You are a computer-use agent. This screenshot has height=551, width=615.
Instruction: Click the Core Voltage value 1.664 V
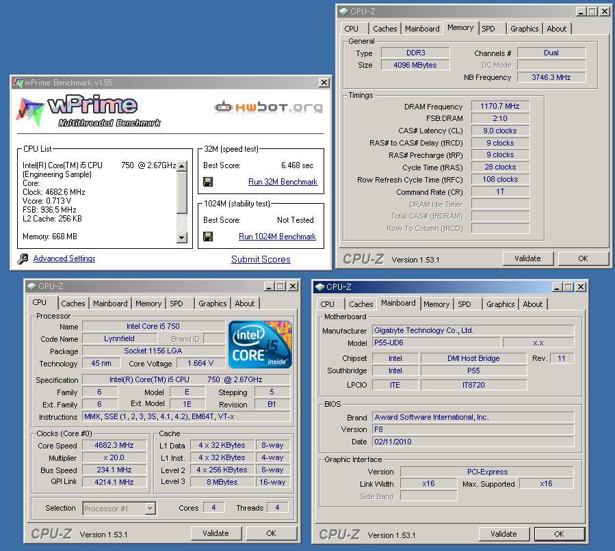[200, 363]
